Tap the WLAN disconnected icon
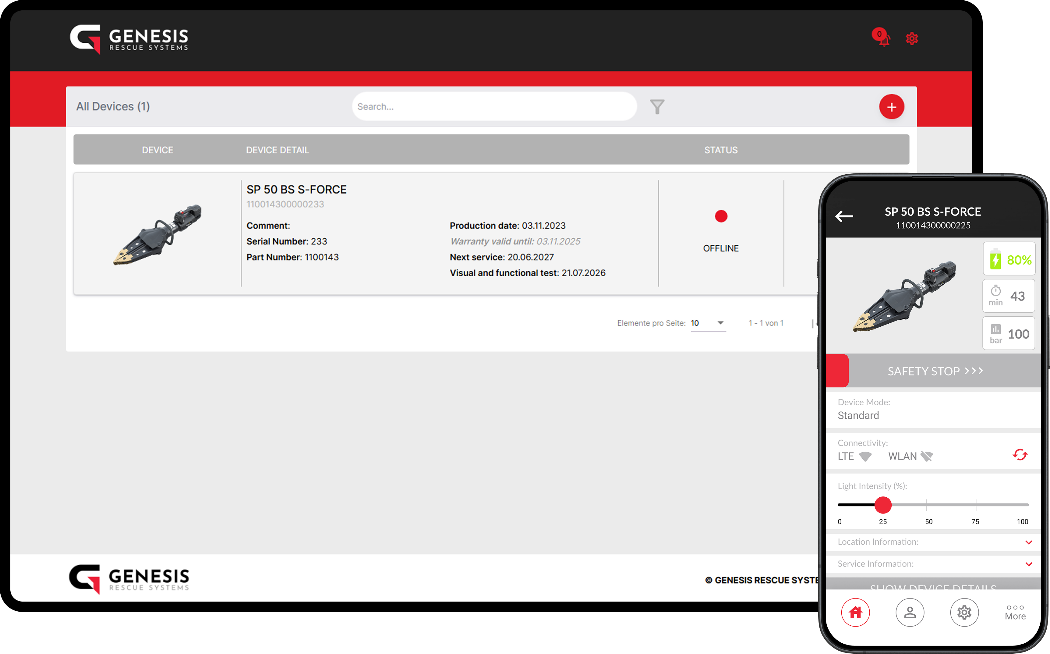Viewport: 1050px width, 654px height. click(x=926, y=456)
